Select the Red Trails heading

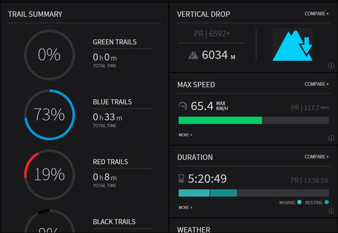(110, 162)
